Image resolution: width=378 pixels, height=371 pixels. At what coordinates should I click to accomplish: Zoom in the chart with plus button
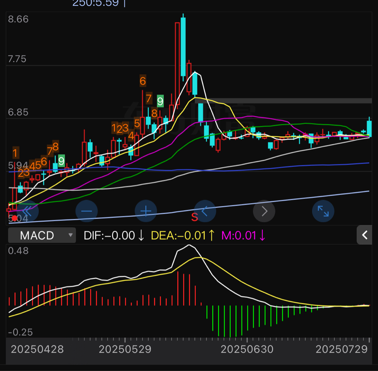pos(146,211)
